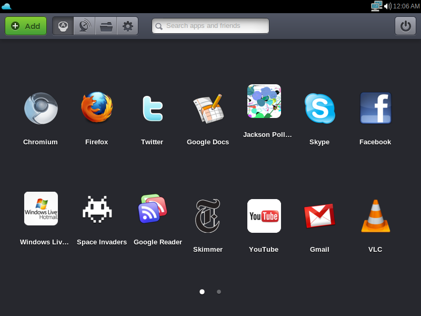
Task: Open the settings gear tab
Action: pyautogui.click(x=127, y=26)
